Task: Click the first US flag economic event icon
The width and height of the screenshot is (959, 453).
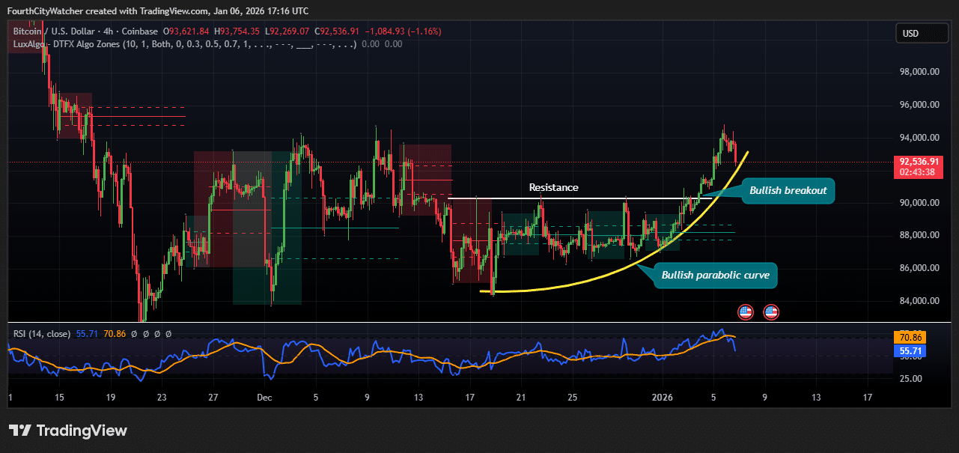Action: click(x=745, y=311)
